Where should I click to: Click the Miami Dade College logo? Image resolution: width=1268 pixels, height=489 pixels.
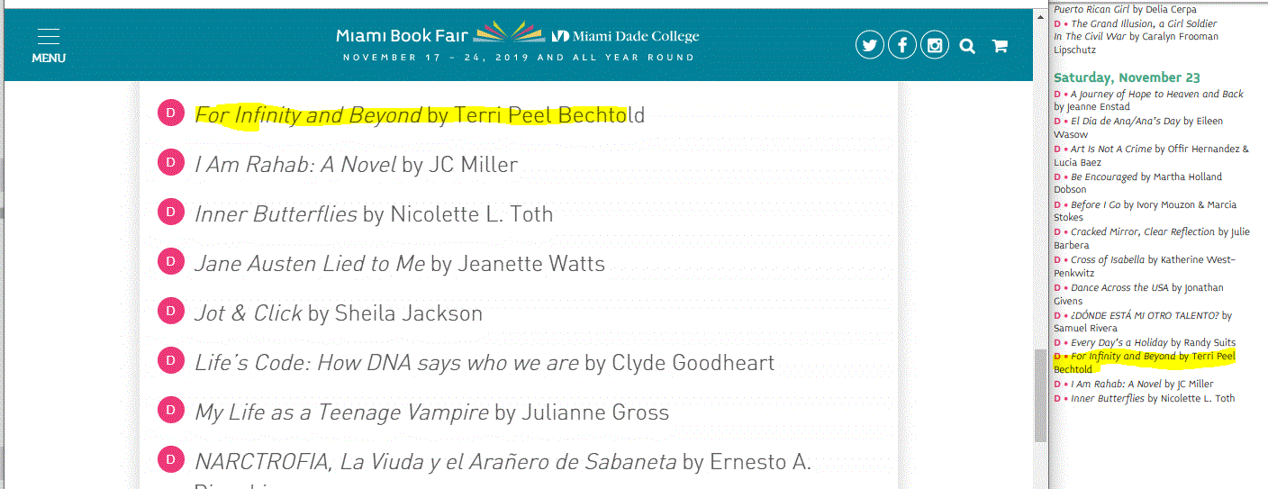625,36
